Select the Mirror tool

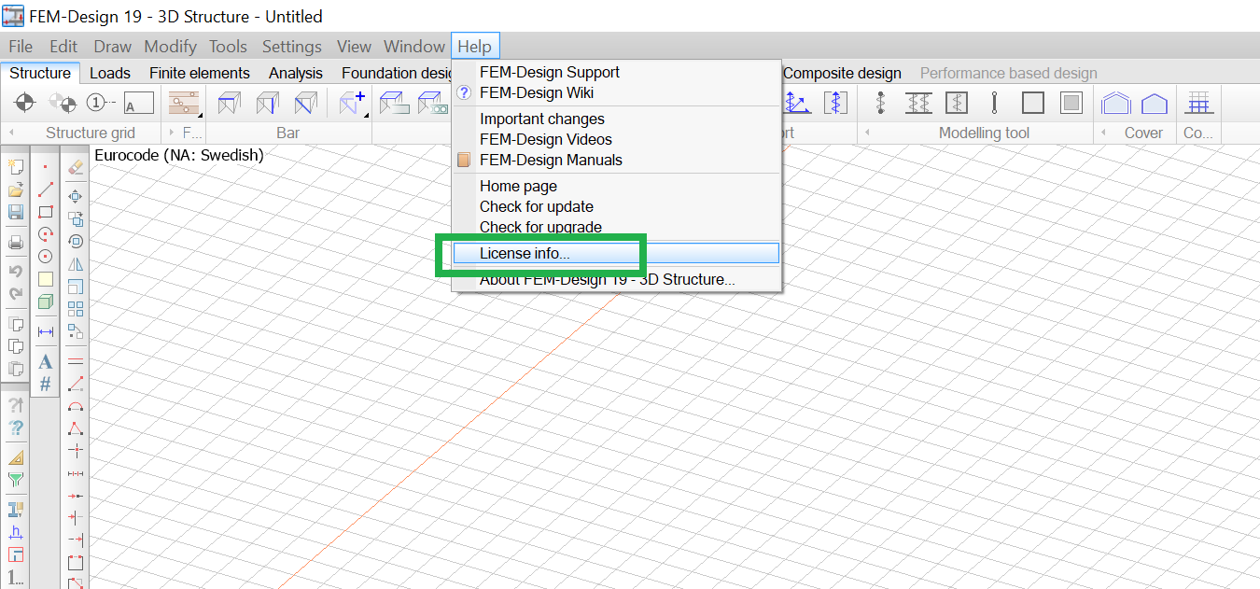[x=76, y=264]
